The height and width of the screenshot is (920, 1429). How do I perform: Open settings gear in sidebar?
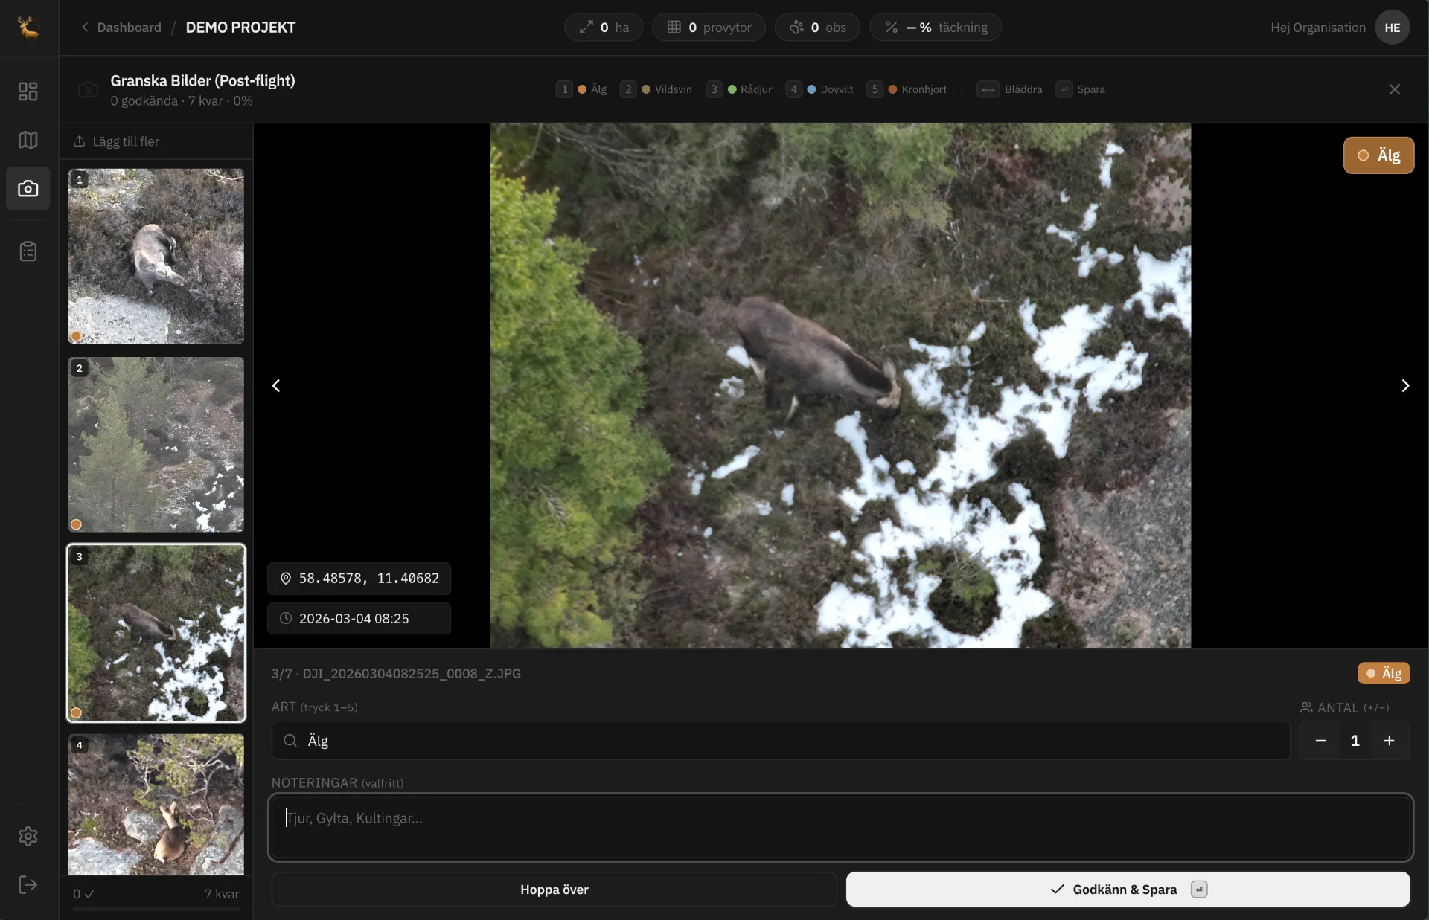28,836
